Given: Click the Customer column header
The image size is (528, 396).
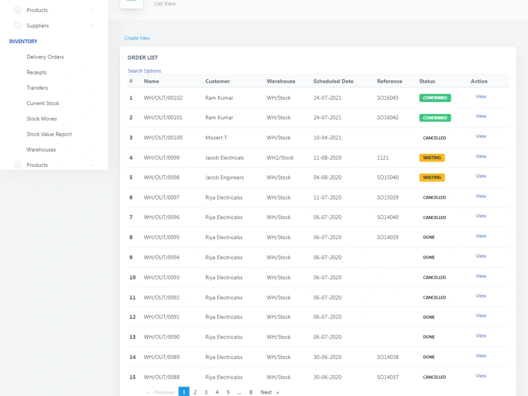Looking at the screenshot, I should [x=218, y=81].
